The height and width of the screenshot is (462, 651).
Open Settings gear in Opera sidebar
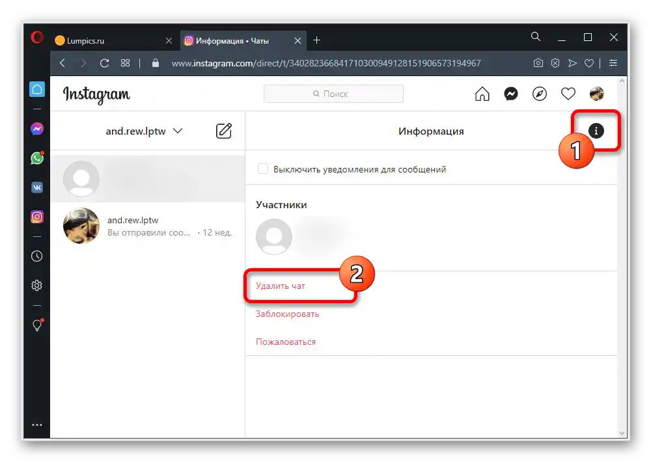click(37, 286)
